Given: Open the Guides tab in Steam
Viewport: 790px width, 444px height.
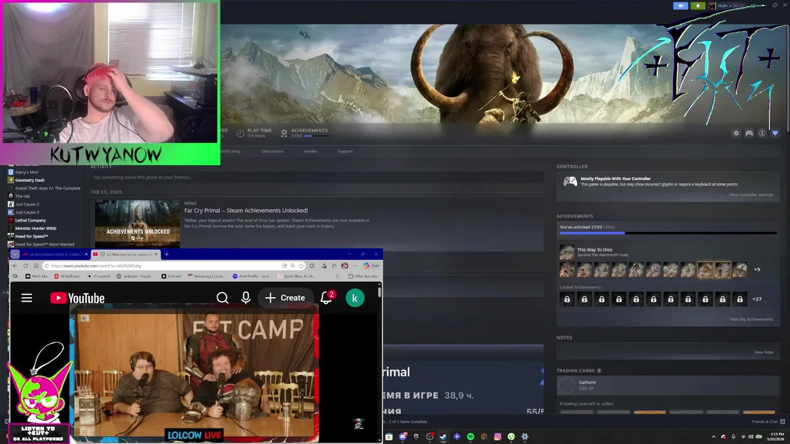Looking at the screenshot, I should [x=310, y=151].
